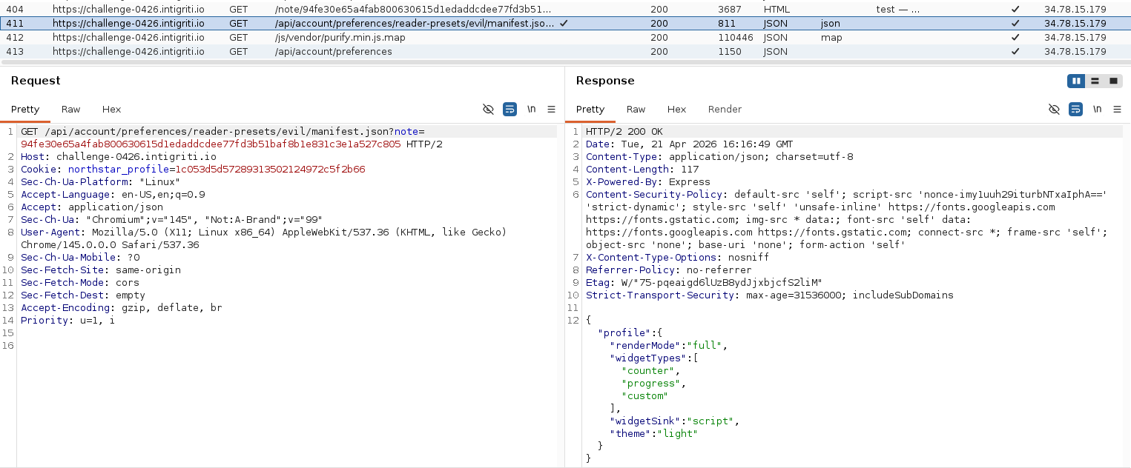Click the /note/94fe30e65a4fab... URL cell
The height and width of the screenshot is (468, 1131).
click(x=413, y=10)
